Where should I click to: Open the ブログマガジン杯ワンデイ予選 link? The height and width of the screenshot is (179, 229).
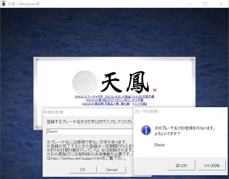(114, 100)
